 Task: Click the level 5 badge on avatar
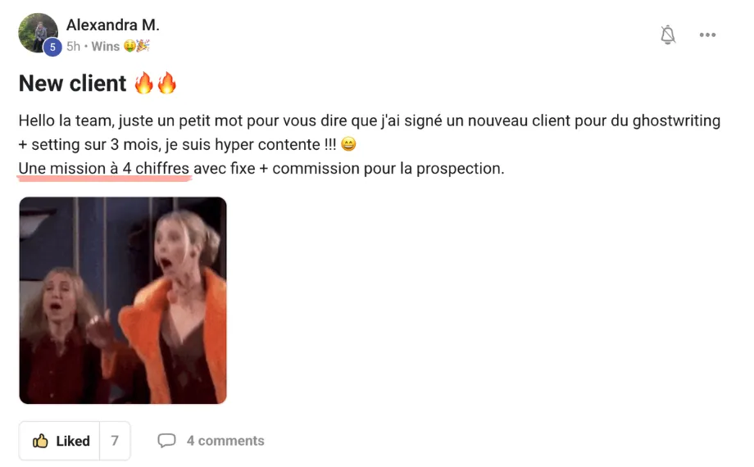pyautogui.click(x=52, y=48)
